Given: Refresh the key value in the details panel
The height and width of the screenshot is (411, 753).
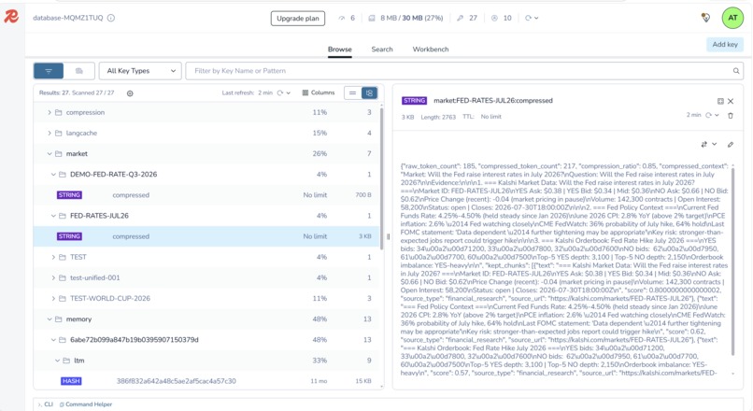Looking at the screenshot, I should click(x=708, y=115).
